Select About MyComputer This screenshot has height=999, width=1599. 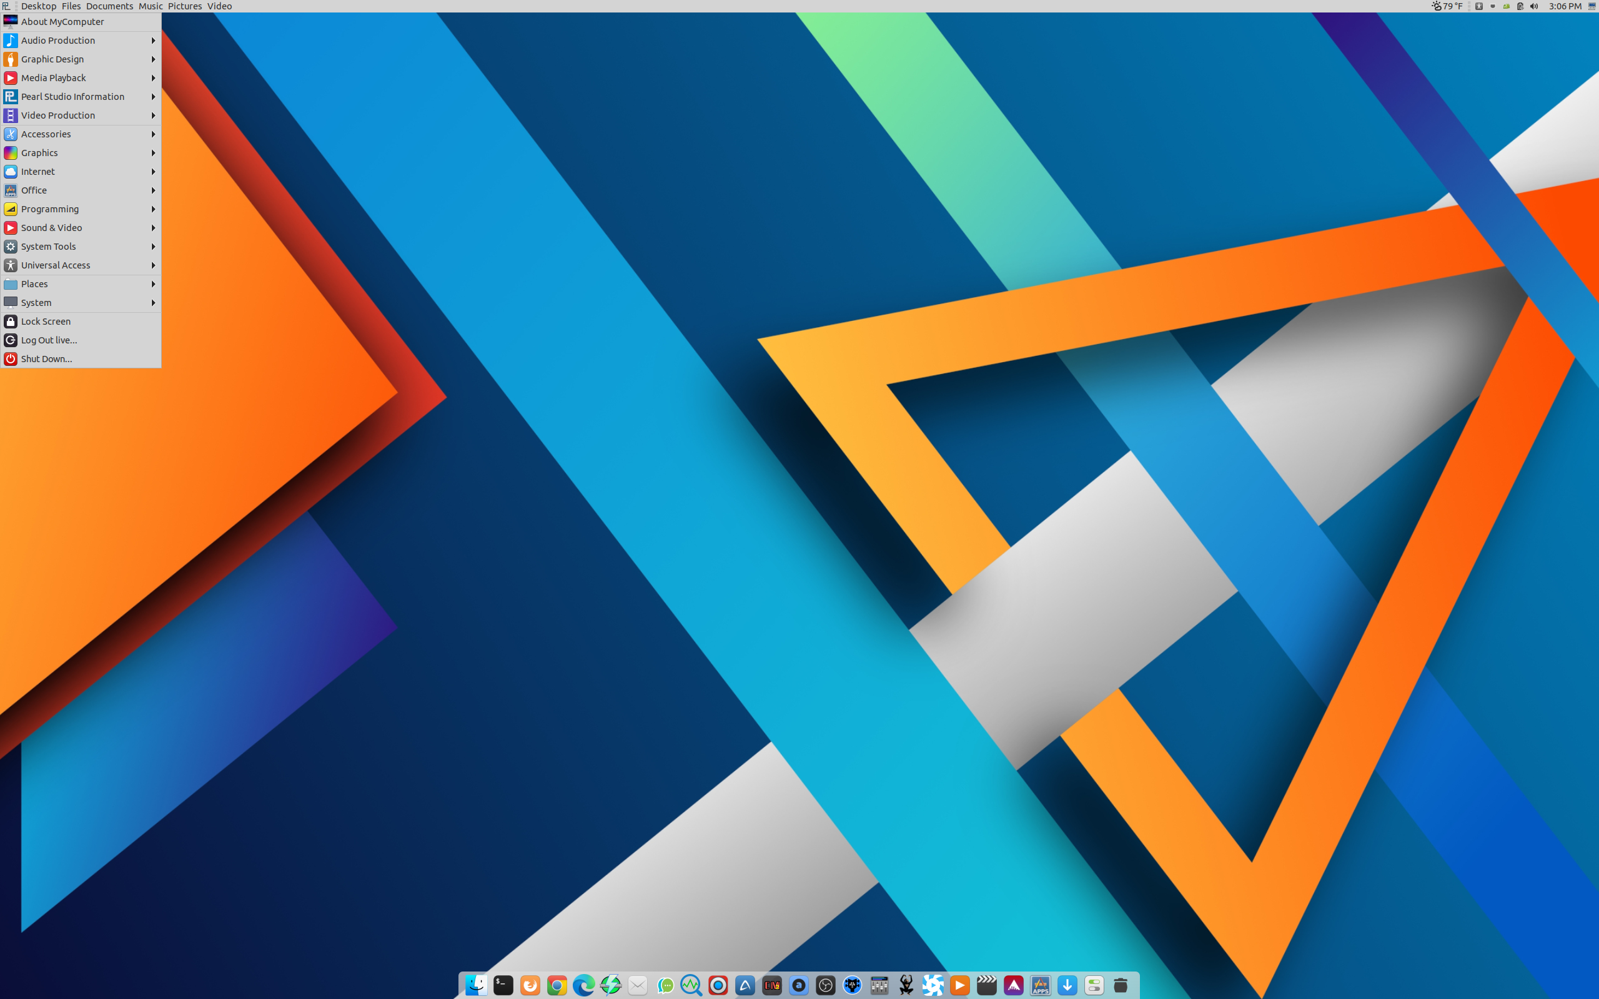pyautogui.click(x=81, y=22)
